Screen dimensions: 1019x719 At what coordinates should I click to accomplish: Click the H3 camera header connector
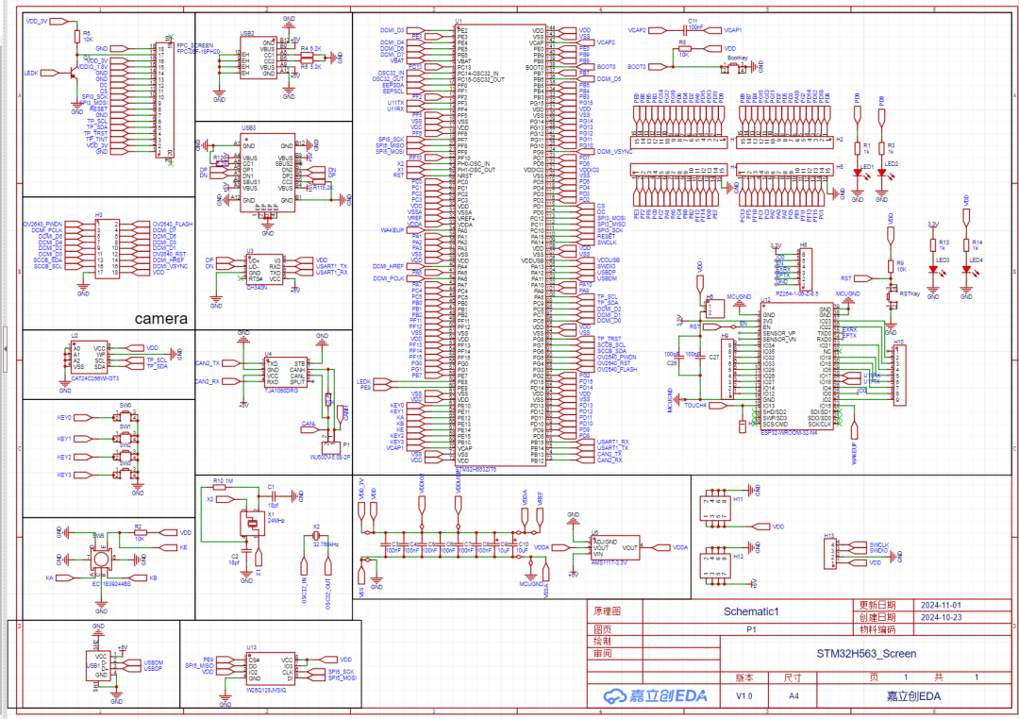pyautogui.click(x=98, y=249)
